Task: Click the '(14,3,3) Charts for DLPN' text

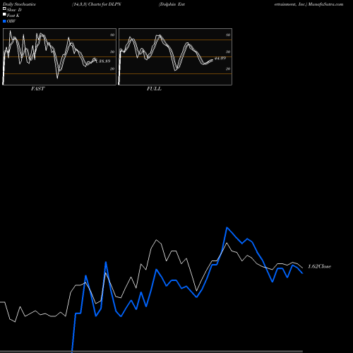Action: tap(97, 4)
